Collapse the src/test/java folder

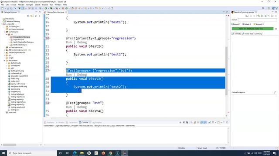[4, 32]
